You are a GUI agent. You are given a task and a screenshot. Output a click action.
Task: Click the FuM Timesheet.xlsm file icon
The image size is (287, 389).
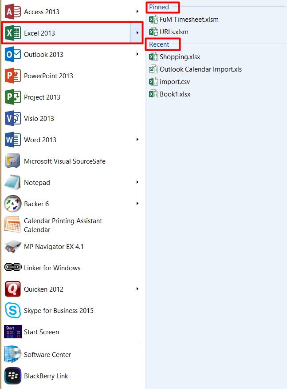pos(153,20)
